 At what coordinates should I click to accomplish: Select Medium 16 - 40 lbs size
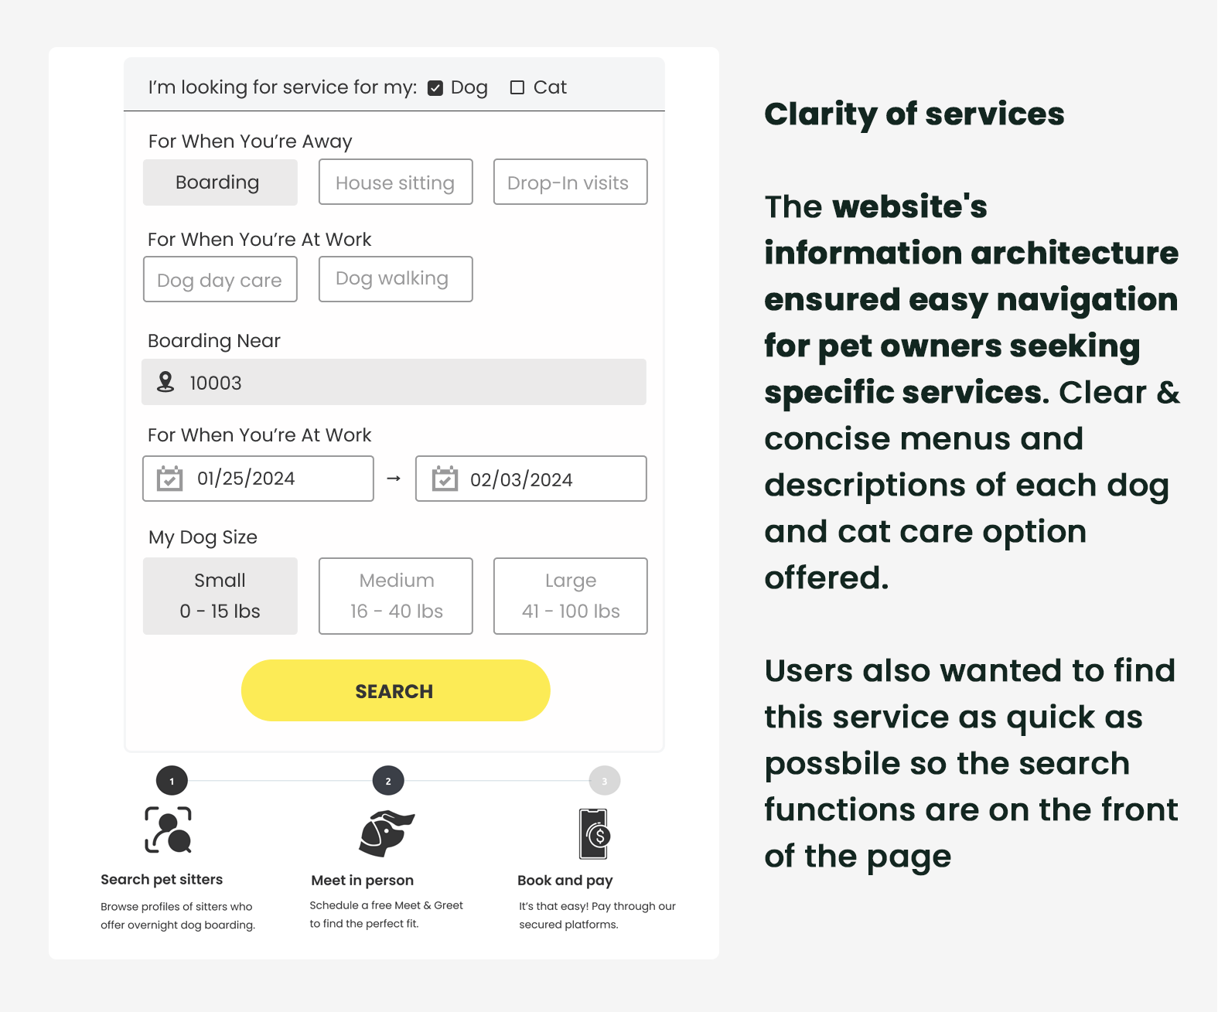[x=395, y=596]
